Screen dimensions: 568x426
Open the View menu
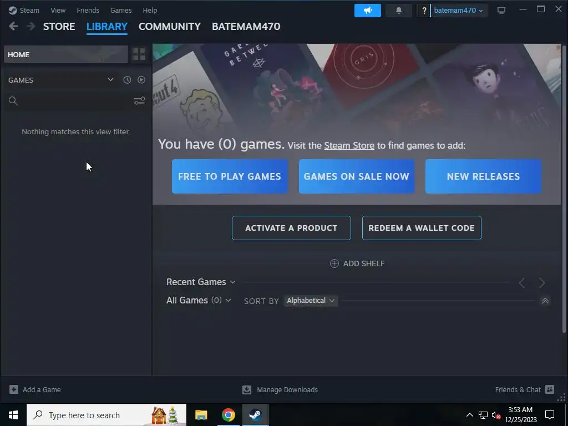point(58,11)
